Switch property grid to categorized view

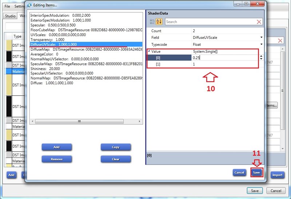[x=152, y=22]
